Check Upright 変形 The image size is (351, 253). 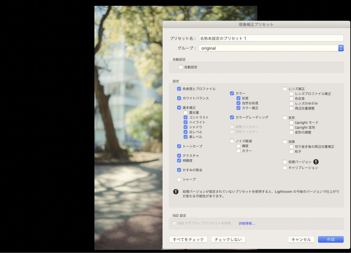tap(291, 127)
